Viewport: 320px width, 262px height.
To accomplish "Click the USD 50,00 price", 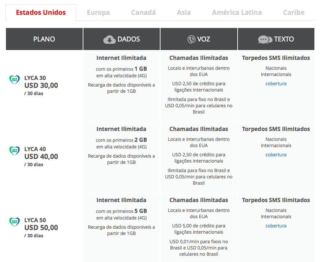I will click(41, 228).
